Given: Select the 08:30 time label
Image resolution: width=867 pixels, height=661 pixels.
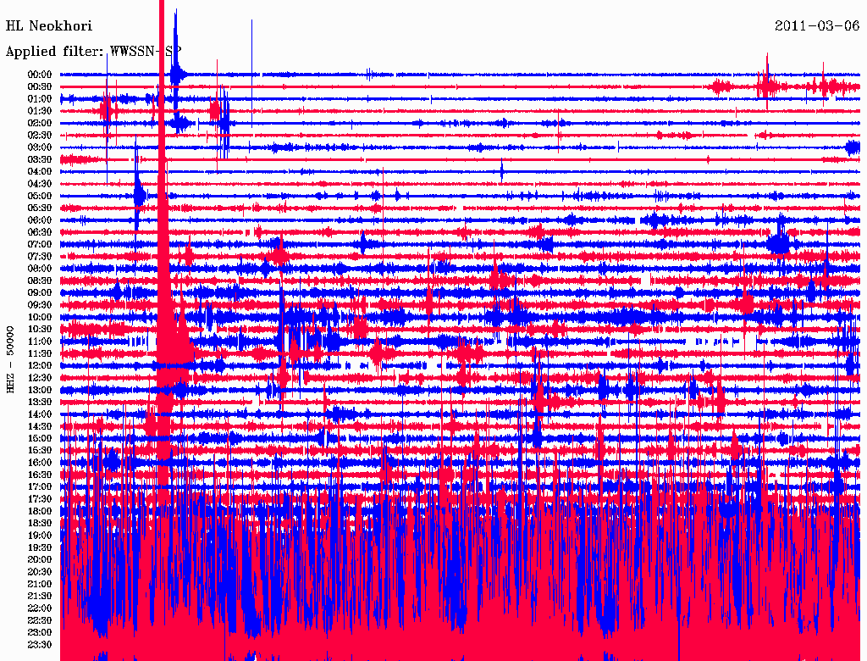Looking at the screenshot, I should tap(40, 281).
